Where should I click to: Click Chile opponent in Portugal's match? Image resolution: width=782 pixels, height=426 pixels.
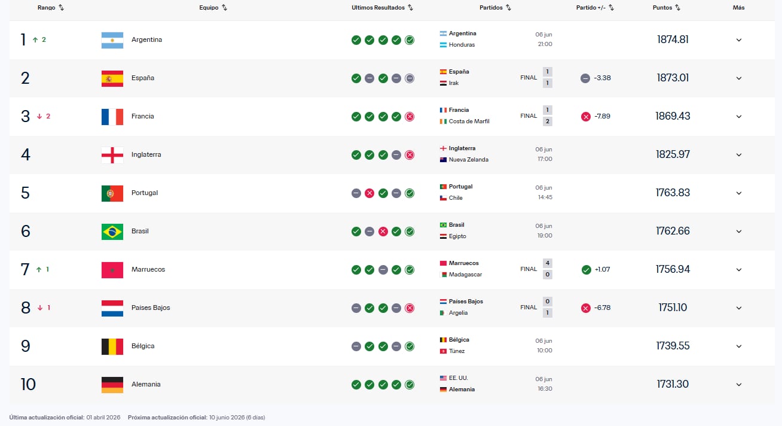[x=456, y=198]
